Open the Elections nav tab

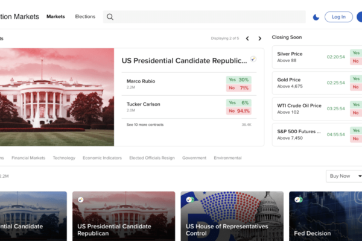[x=85, y=17]
